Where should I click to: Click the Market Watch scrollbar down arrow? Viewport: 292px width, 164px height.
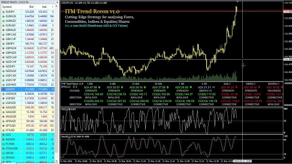[x=57, y=161]
